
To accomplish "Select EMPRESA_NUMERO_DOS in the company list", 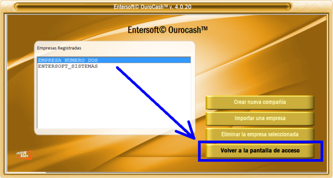I will [114, 60].
